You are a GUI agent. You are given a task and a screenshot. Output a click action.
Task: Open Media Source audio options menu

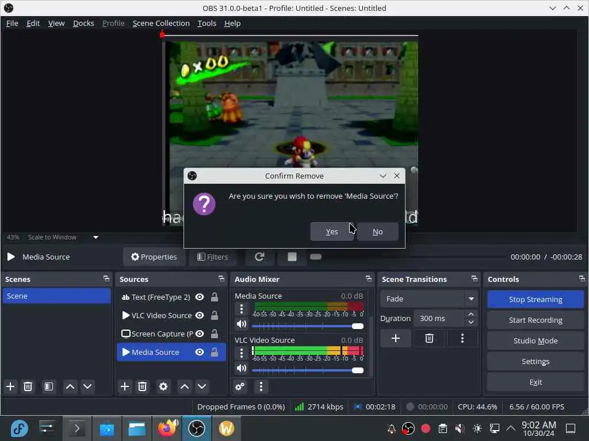coord(242,309)
